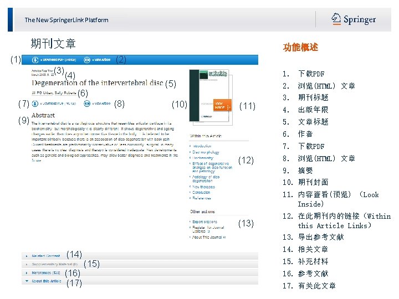Click slide heading 期刊文章

click(53, 44)
